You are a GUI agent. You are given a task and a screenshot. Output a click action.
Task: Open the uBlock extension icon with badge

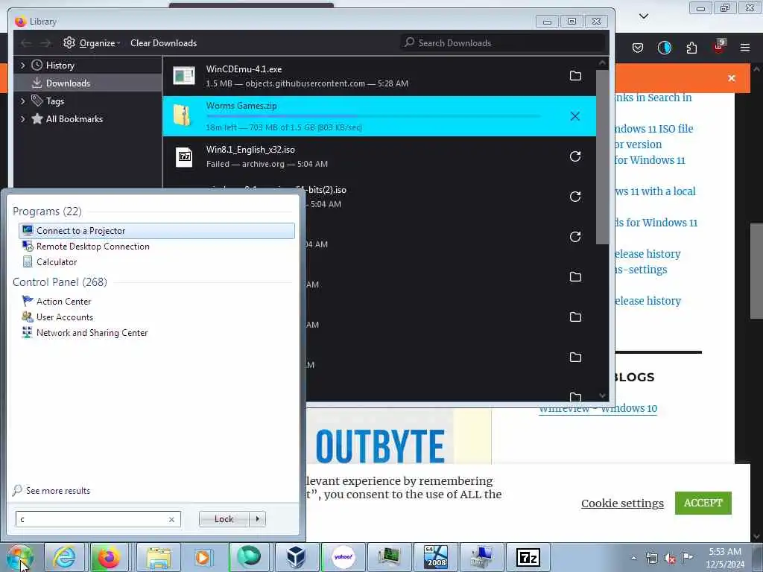(x=719, y=47)
